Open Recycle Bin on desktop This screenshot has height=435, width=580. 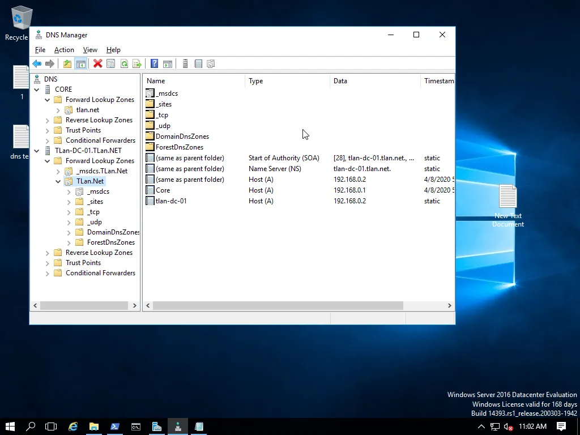click(19, 23)
